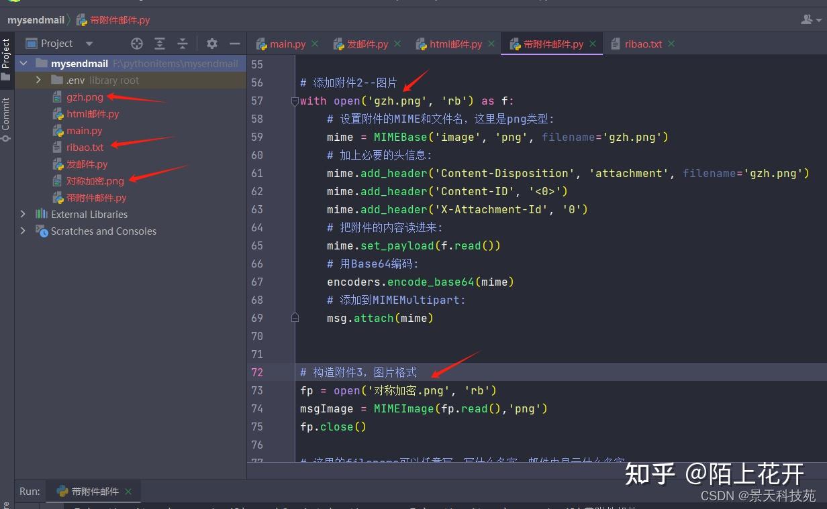Close the 发邮件.py tab with its x
This screenshot has width=827, height=509.
point(397,44)
